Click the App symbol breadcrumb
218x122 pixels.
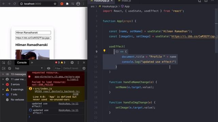125,6
